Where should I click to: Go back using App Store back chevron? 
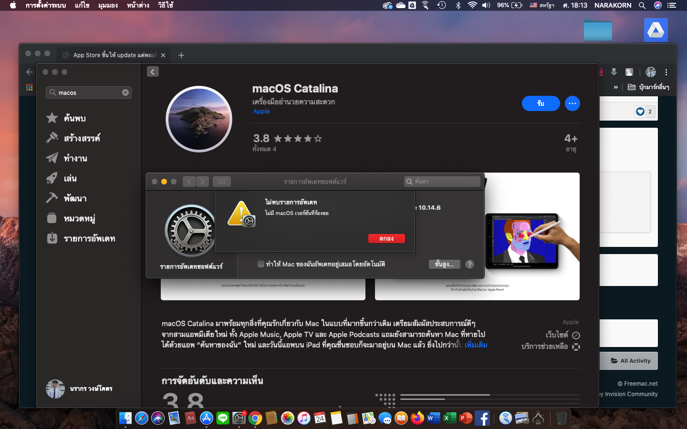click(153, 72)
